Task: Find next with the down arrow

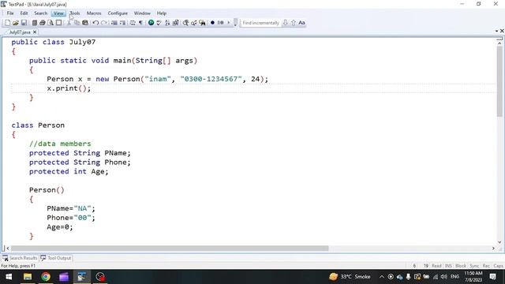Action: (x=285, y=23)
